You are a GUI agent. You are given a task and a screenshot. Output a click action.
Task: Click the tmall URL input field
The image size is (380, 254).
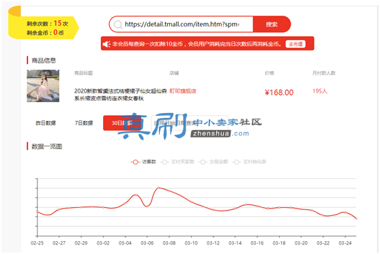pyautogui.click(x=181, y=25)
